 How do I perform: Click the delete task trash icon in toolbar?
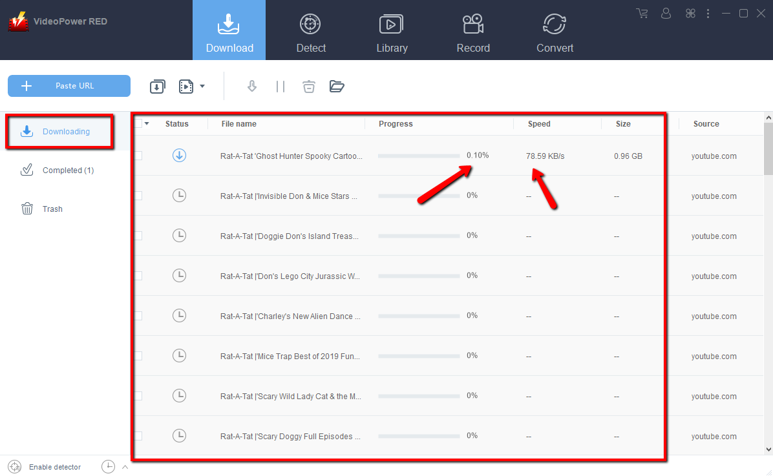click(x=309, y=86)
